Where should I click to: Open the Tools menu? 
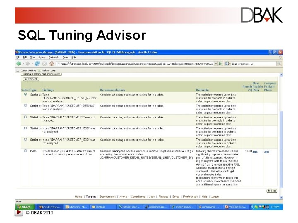[x=65, y=57]
